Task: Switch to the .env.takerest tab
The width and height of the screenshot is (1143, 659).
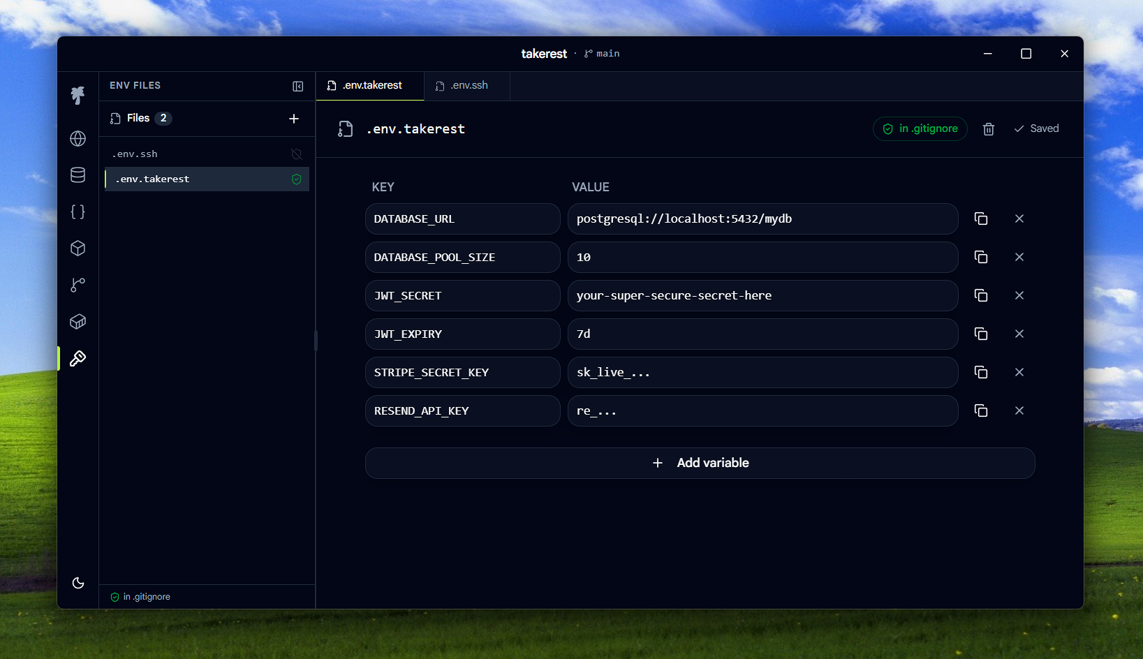Action: (370, 86)
